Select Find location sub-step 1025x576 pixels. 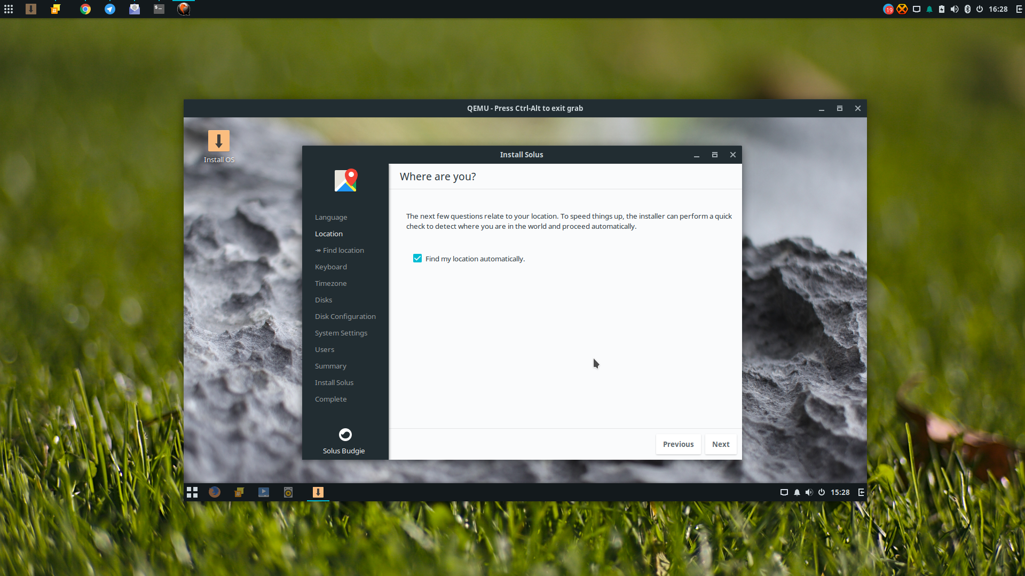pos(340,250)
